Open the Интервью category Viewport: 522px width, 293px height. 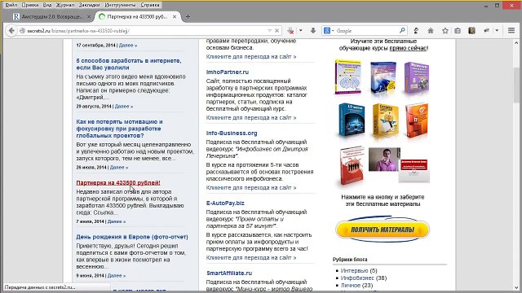point(354,271)
